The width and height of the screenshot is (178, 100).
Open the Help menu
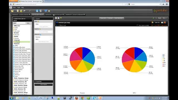tap(23, 7)
